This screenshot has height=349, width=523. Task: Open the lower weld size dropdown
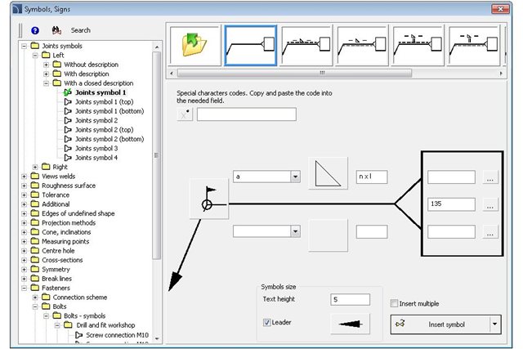[x=295, y=231]
